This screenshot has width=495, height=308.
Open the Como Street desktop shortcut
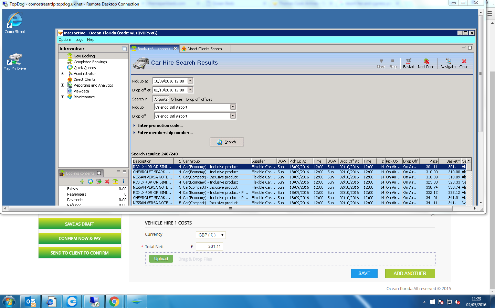click(x=15, y=23)
